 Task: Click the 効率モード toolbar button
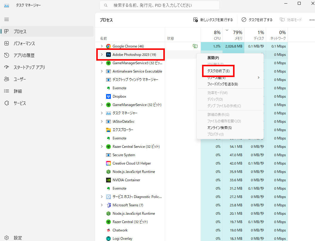click(x=291, y=20)
